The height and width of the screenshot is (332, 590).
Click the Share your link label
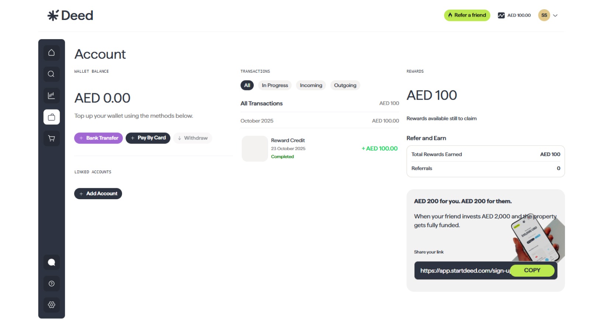pyautogui.click(x=428, y=252)
